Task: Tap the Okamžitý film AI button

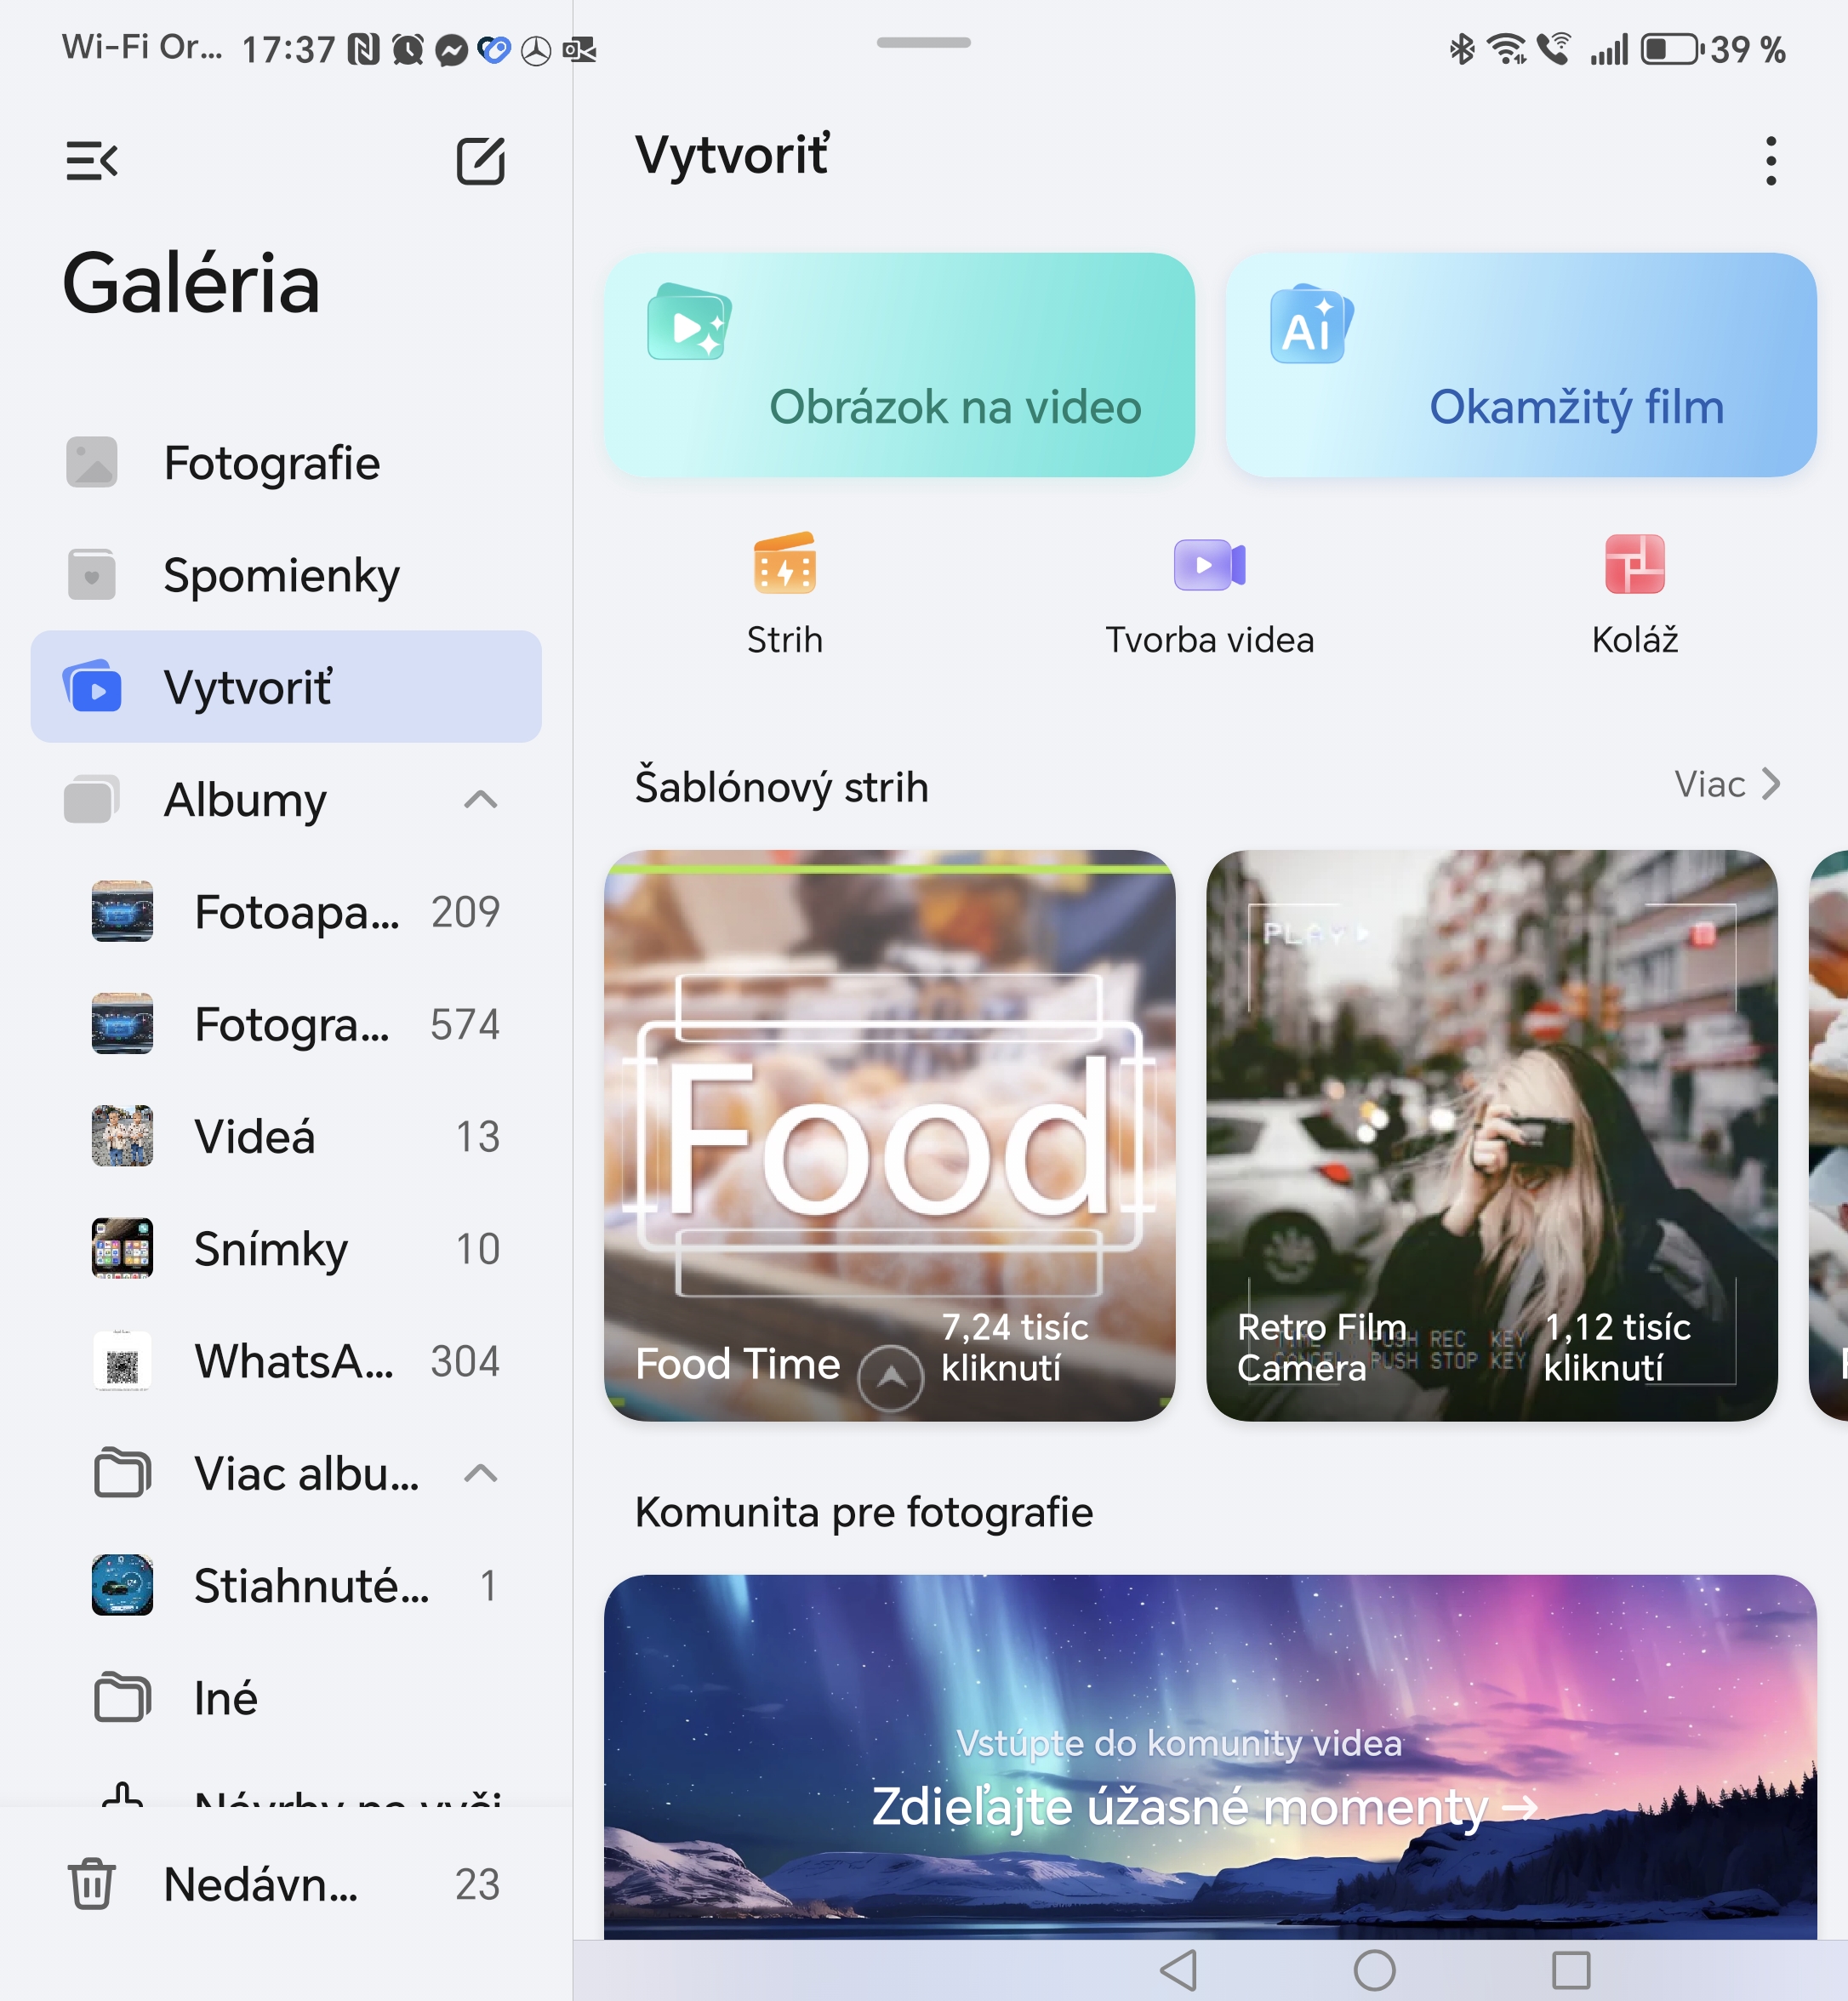Action: point(1520,365)
